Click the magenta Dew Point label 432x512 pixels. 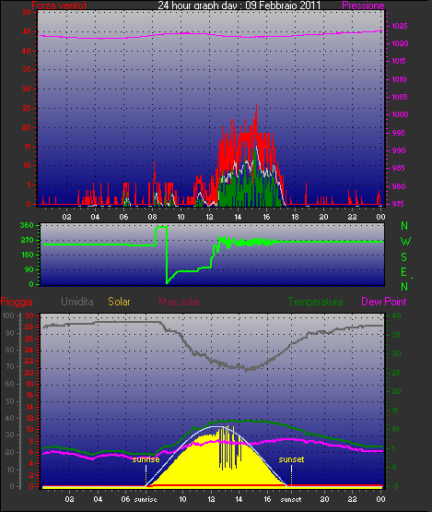pos(384,302)
